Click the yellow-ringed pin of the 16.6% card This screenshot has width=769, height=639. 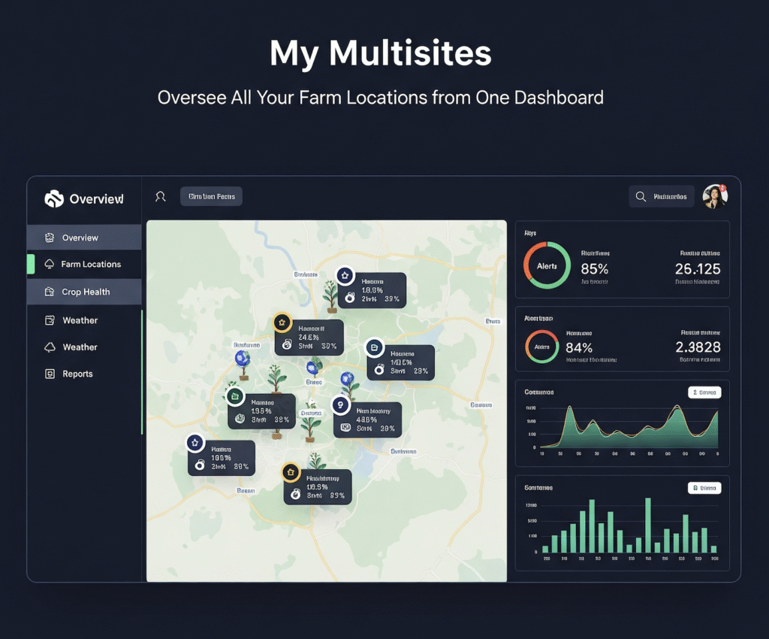[x=291, y=473]
